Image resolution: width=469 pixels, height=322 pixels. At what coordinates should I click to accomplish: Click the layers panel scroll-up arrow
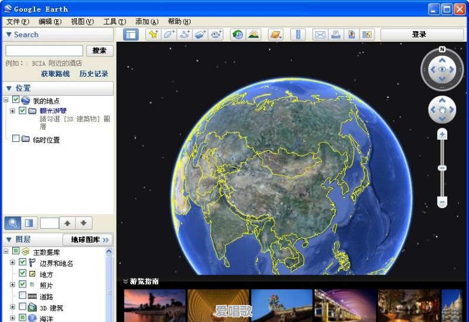click(x=109, y=252)
